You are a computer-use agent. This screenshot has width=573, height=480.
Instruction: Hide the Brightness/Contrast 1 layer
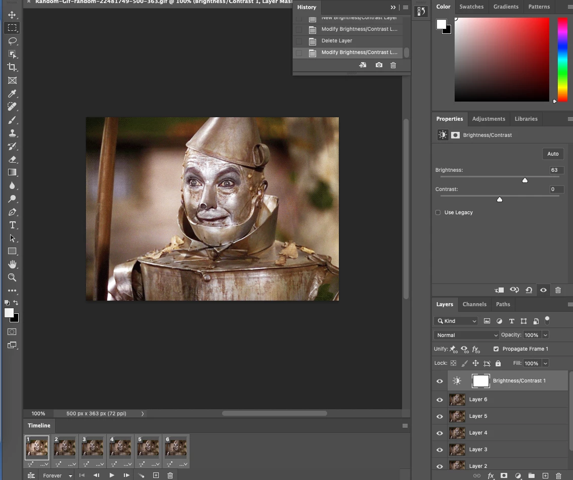(x=439, y=381)
